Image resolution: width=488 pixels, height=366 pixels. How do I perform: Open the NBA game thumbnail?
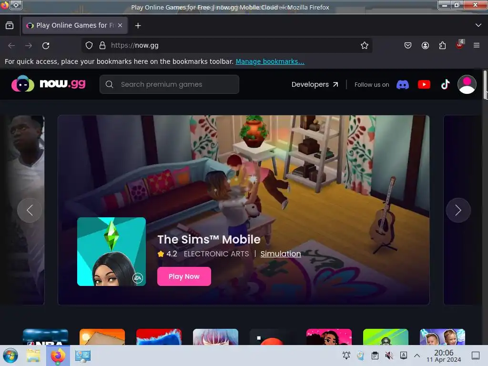coord(45,337)
